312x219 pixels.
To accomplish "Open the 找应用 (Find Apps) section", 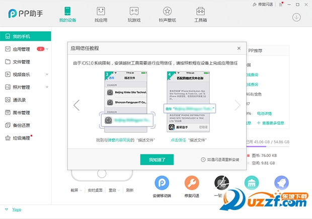I will tap(101, 14).
